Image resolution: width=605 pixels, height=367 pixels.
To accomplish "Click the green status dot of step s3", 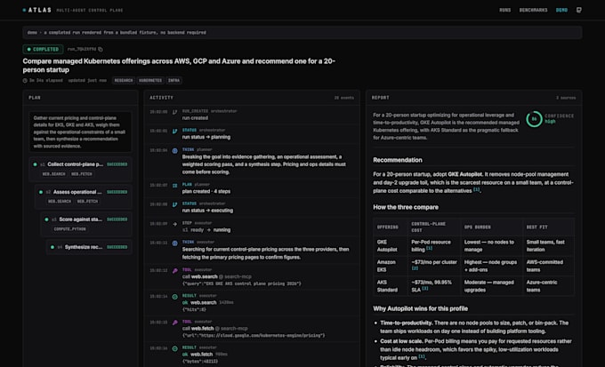I will coord(46,219).
